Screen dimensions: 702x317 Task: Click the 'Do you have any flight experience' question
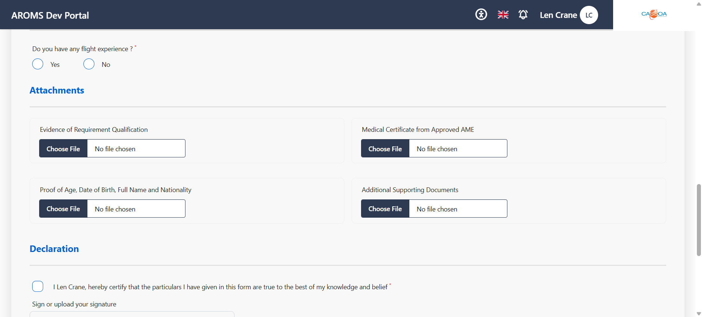click(x=83, y=49)
